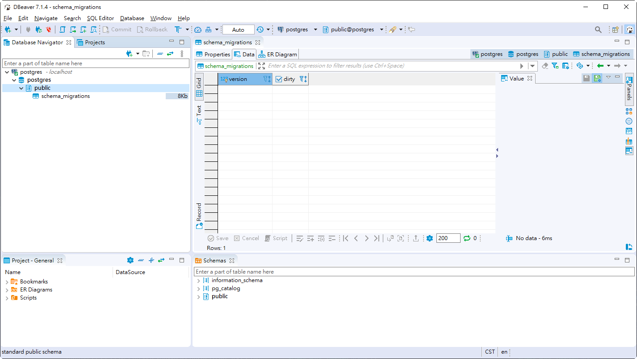
Task: Open the SQL Editor menu
Action: [x=101, y=18]
